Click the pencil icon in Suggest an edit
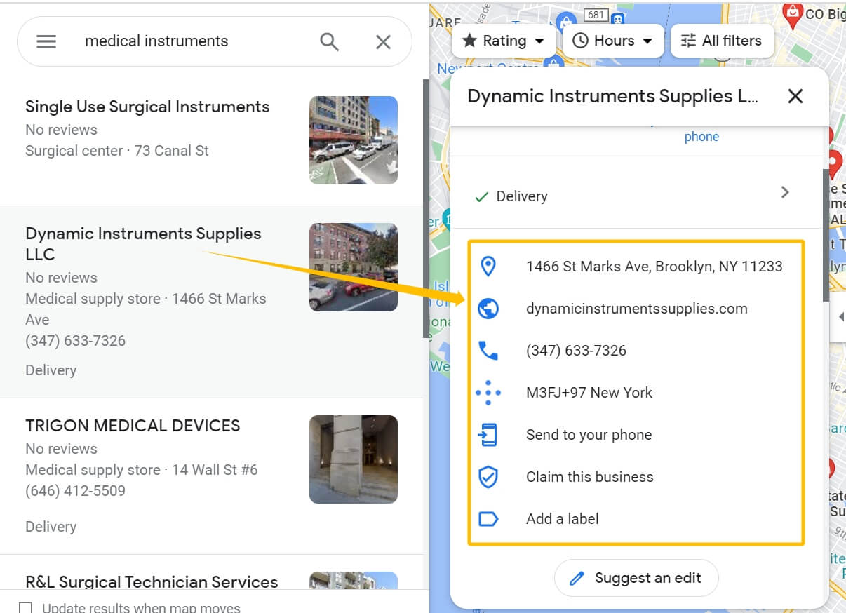 click(x=577, y=578)
